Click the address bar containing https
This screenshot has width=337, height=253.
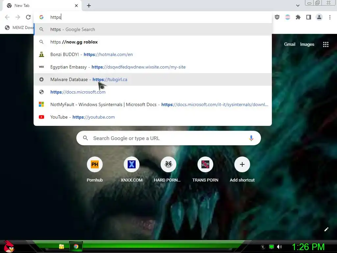click(153, 17)
